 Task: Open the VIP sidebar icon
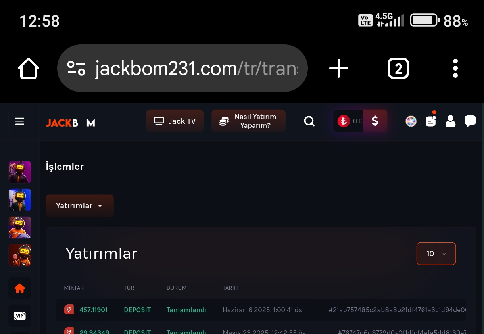pos(20,316)
